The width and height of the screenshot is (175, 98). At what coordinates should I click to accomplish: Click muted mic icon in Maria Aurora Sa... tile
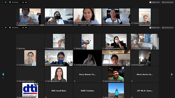[132, 81]
